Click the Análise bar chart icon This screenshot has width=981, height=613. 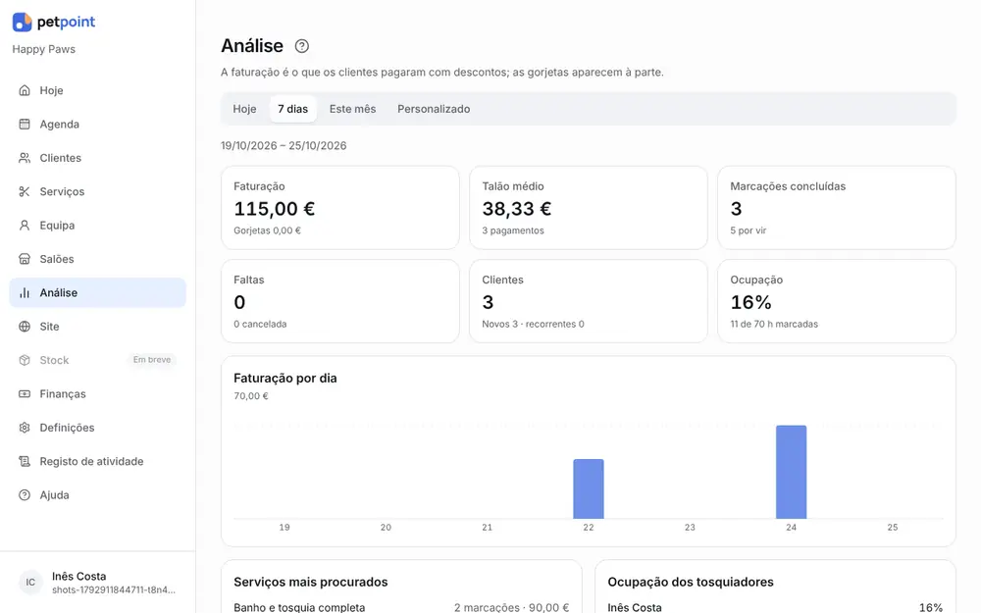[x=25, y=293]
